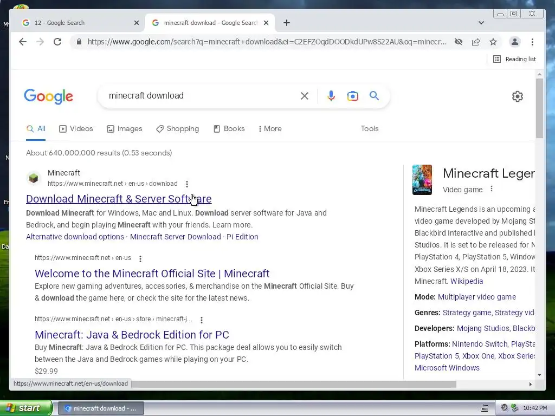Open 'Alternative download options' sitelink
This screenshot has height=416, width=555.
coord(75,237)
